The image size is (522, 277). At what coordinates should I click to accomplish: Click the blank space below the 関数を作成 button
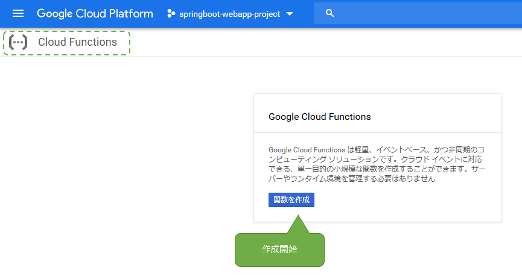[291, 214]
